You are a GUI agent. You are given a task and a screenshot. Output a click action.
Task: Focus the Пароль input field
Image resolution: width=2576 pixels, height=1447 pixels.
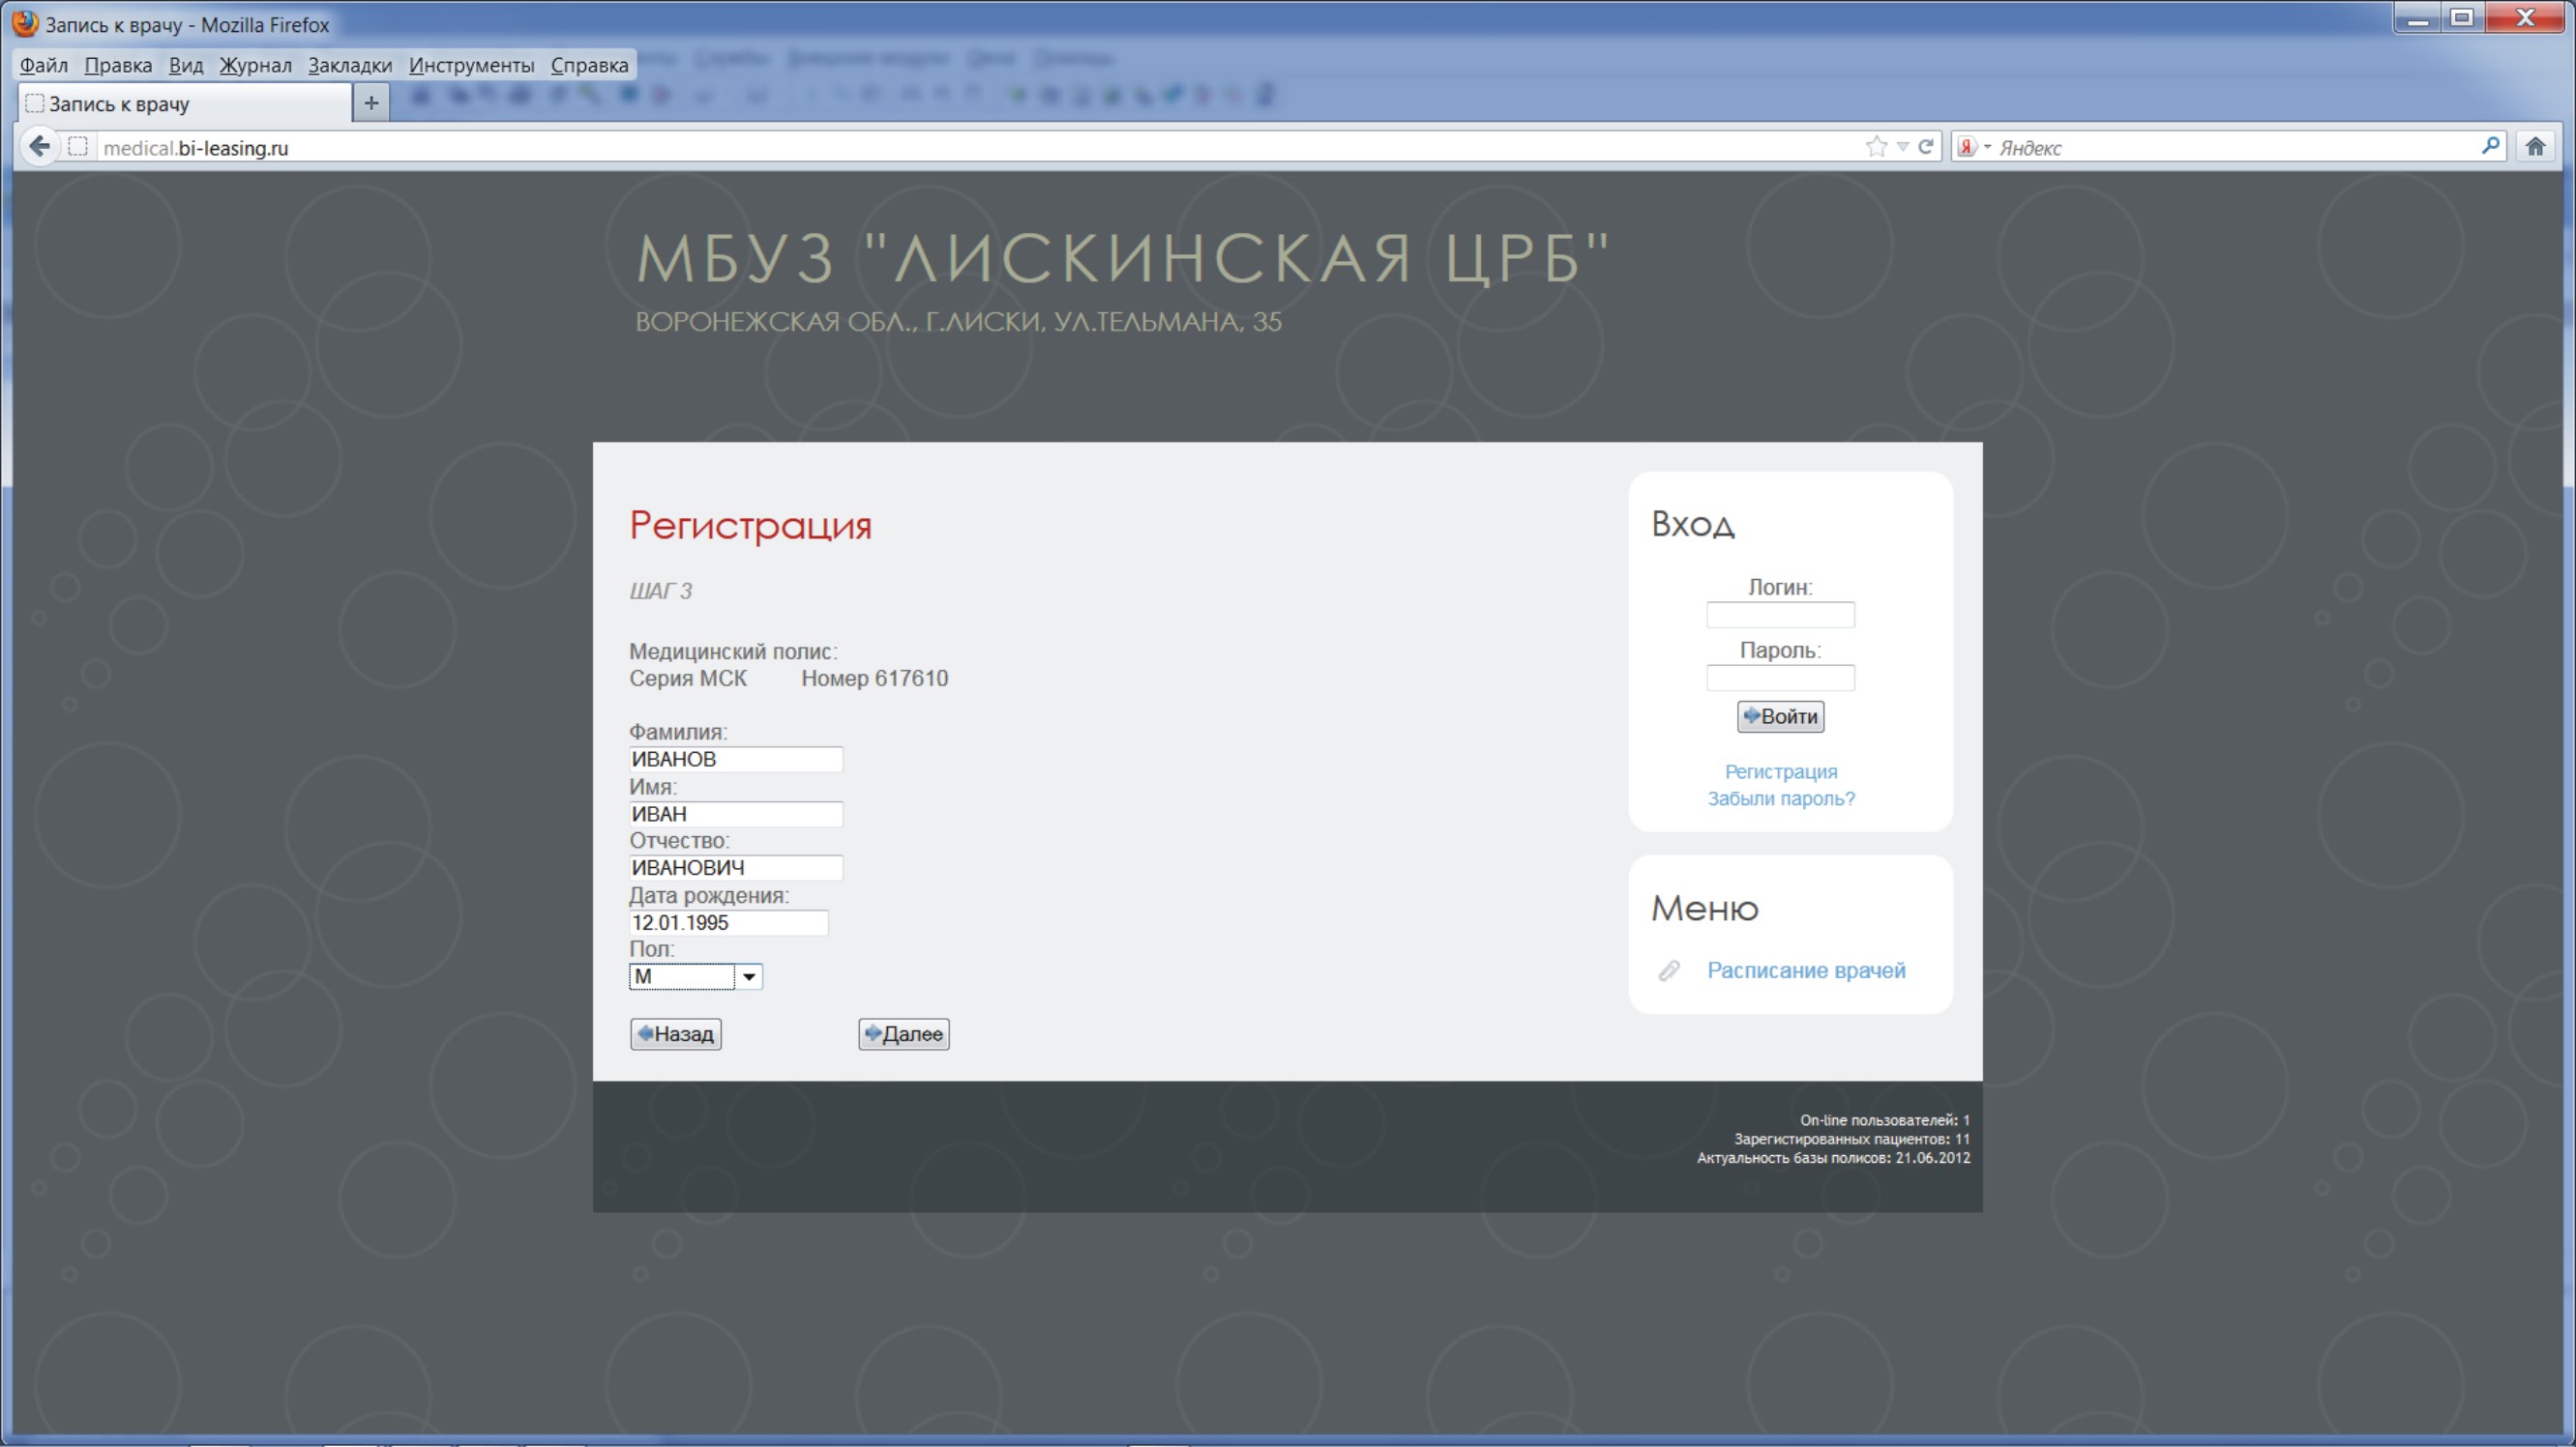[1780, 679]
